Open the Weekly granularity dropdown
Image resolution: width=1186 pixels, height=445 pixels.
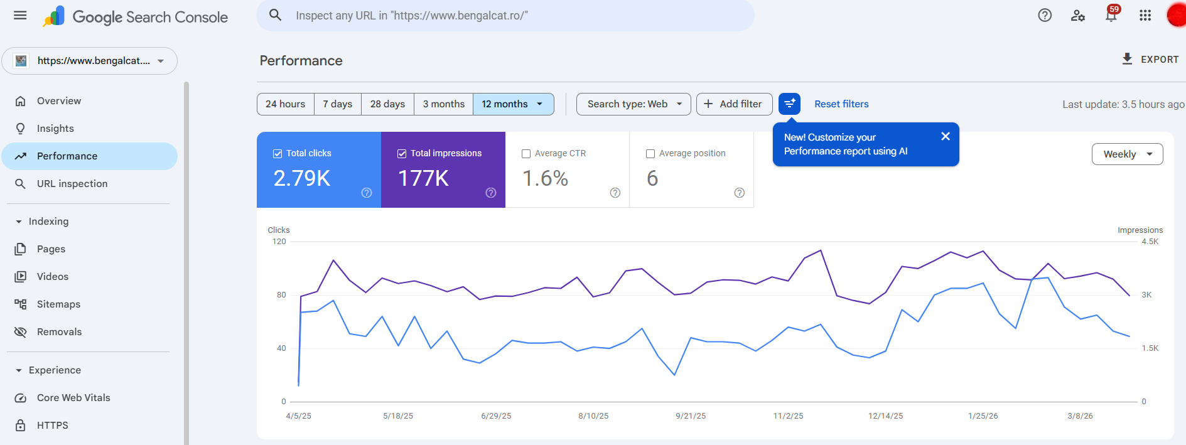click(x=1127, y=154)
